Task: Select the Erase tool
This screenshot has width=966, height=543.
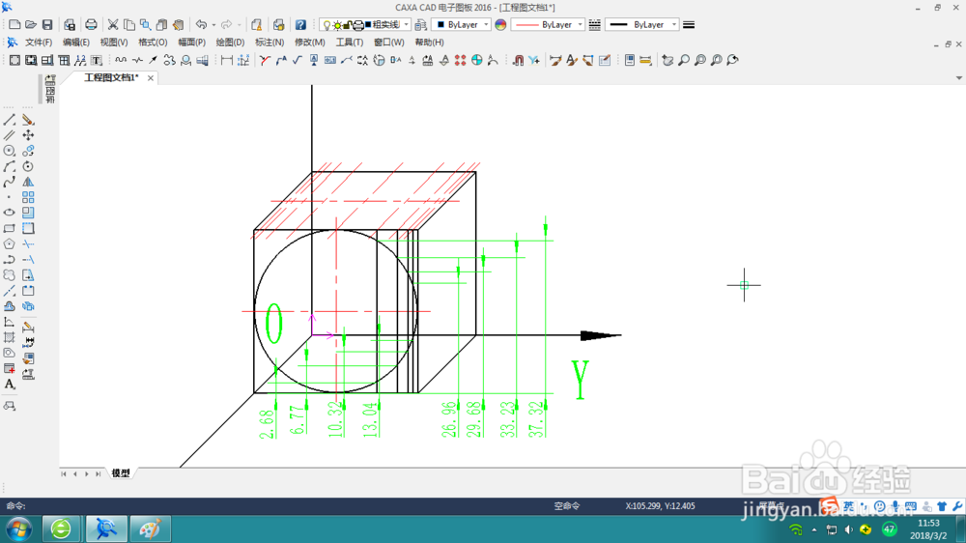Action: point(28,120)
